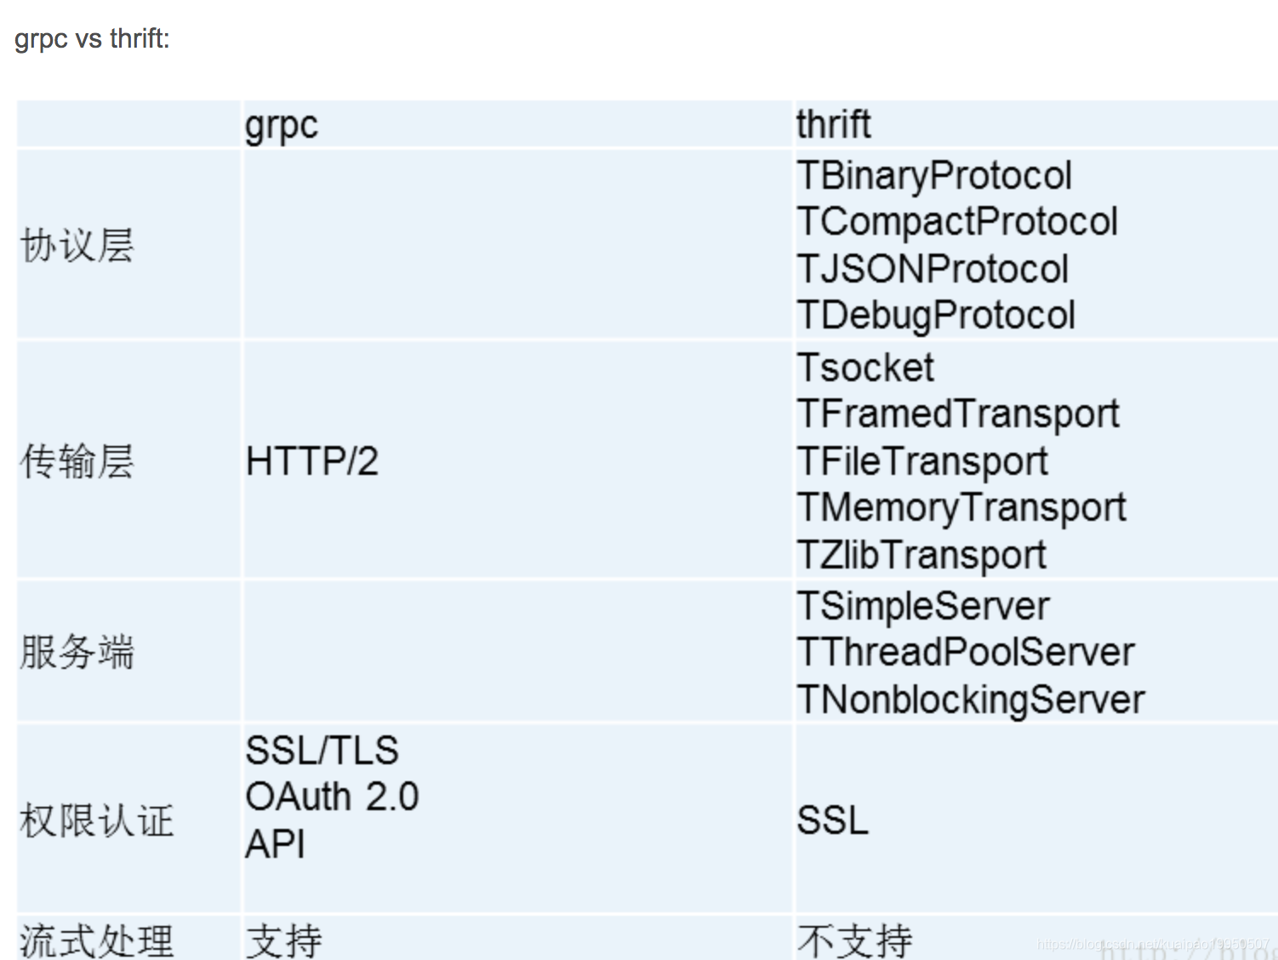The width and height of the screenshot is (1278, 960).
Task: Click 'OAuth 2.0' in the grpc column
Action: point(332,797)
